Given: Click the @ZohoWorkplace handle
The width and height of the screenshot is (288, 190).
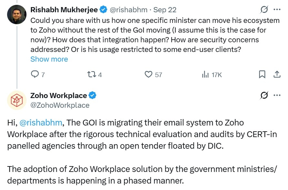Looking at the screenshot, I should click(x=60, y=105).
